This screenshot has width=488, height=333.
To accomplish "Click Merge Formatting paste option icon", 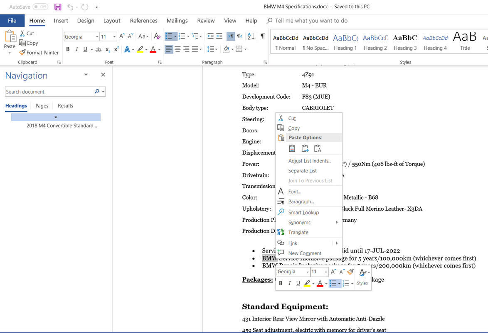I will pos(305,148).
